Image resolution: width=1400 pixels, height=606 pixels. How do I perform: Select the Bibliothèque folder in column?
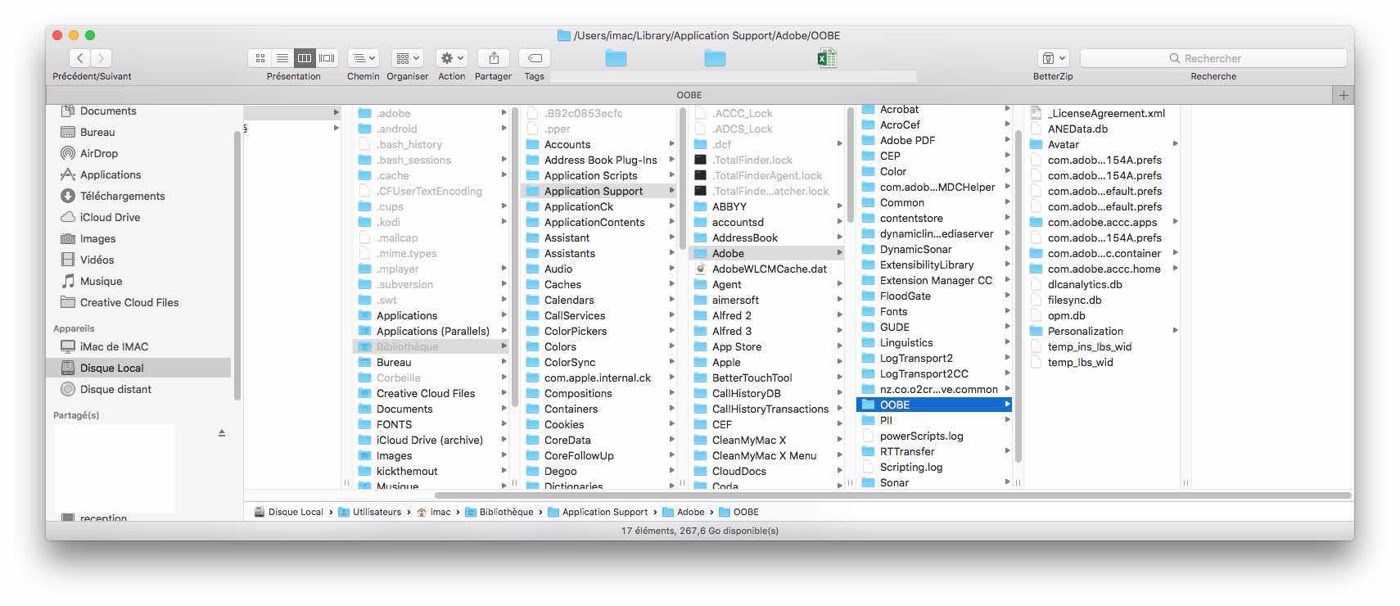tap(431, 346)
